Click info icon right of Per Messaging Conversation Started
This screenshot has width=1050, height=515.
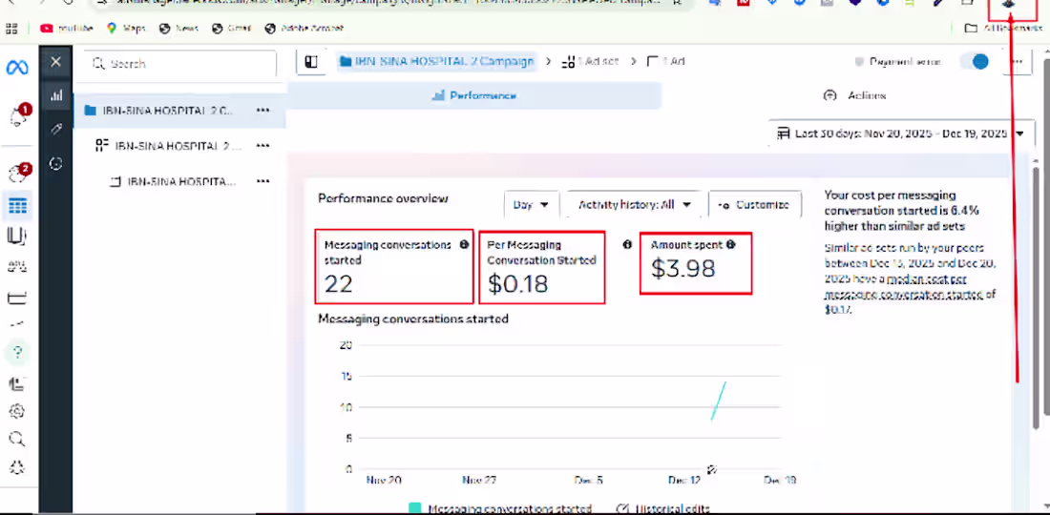[627, 245]
